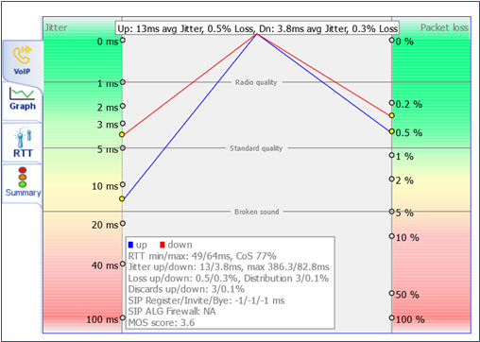480x342 pixels.
Task: Open the Summary traffic light icon
Action: (23, 177)
